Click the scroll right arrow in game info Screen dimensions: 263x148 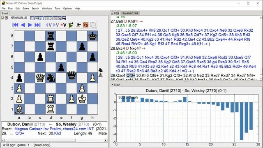(x=106, y=140)
